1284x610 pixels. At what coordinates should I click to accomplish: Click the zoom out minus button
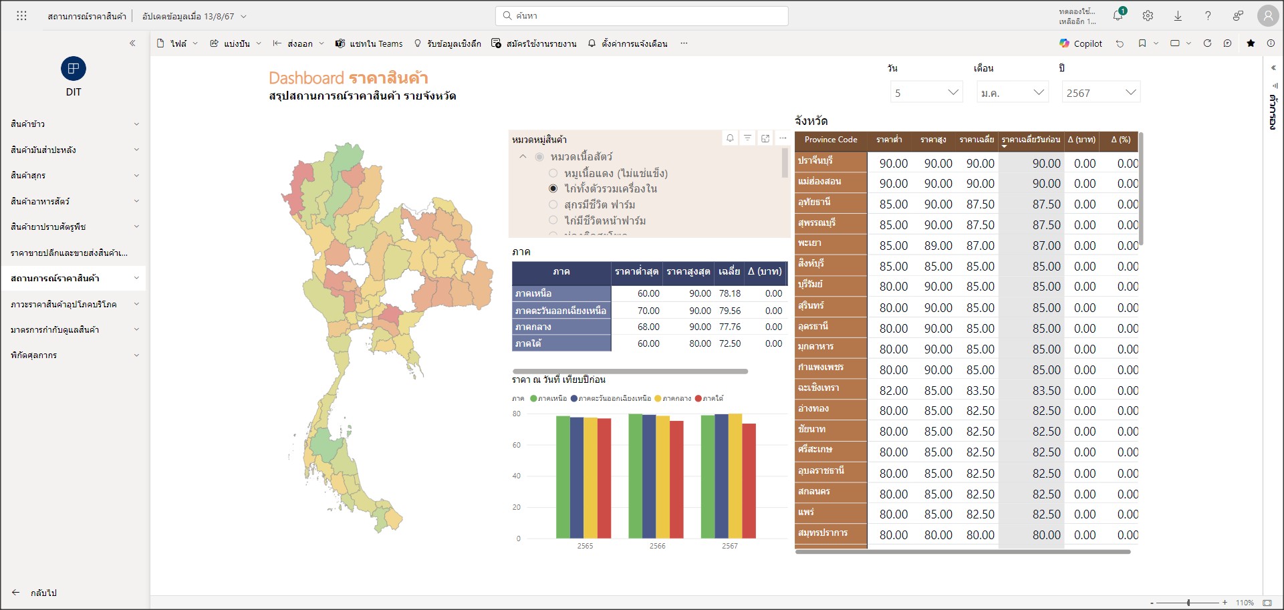1152,603
